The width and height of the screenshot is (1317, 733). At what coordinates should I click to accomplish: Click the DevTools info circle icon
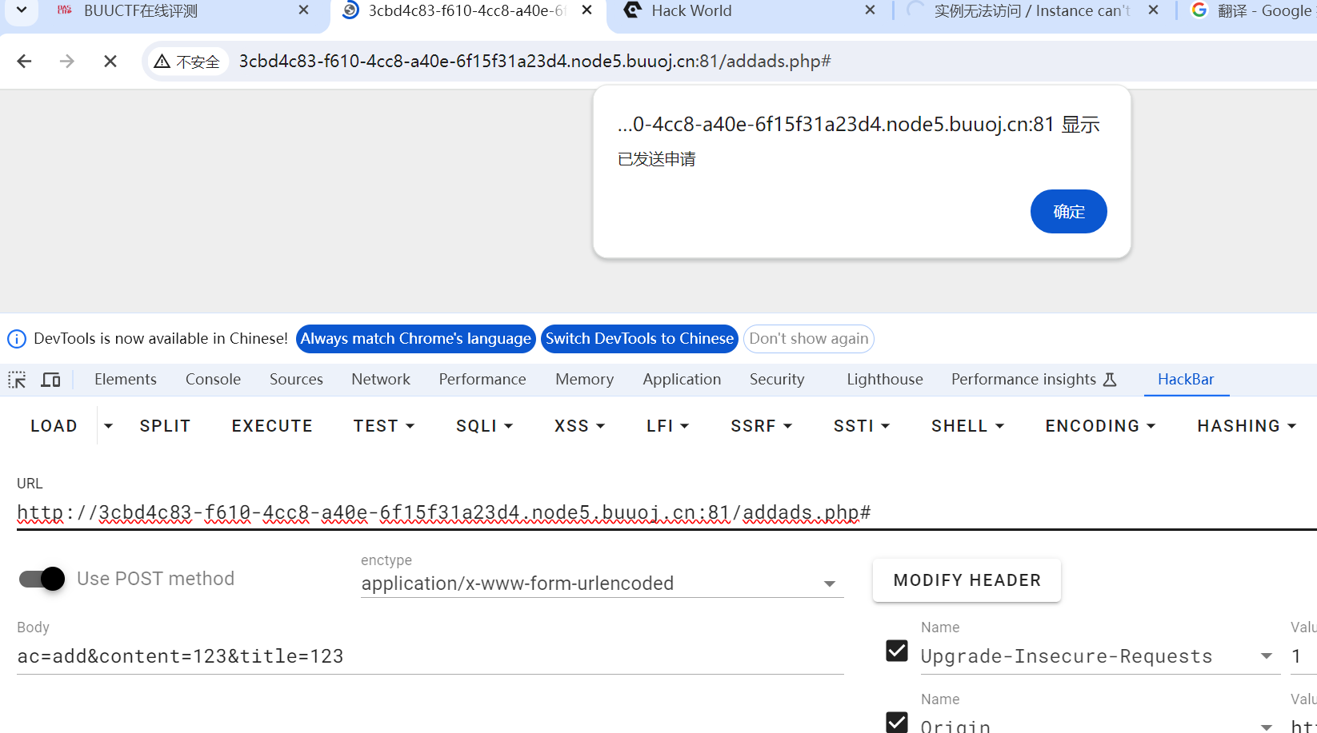point(17,339)
